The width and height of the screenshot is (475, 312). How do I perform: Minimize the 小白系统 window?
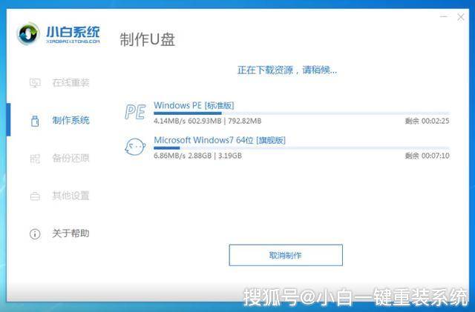click(x=444, y=16)
